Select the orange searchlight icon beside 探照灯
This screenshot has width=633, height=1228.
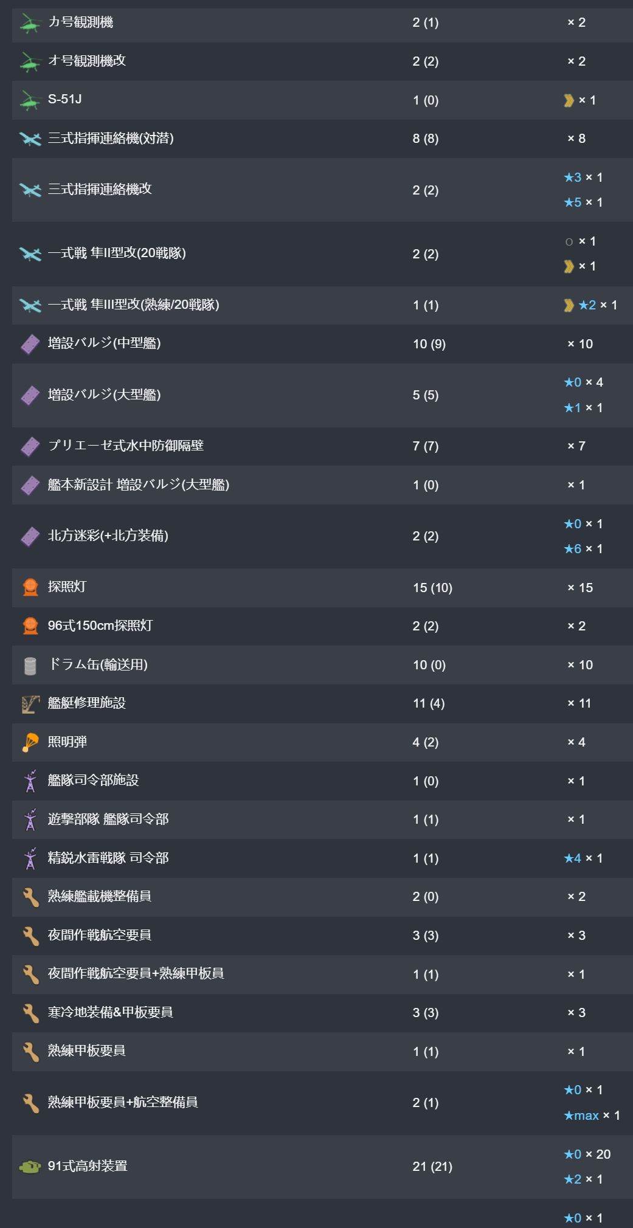(x=30, y=588)
